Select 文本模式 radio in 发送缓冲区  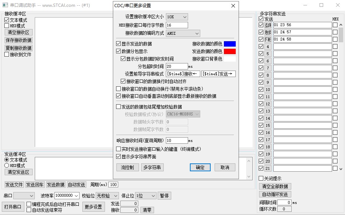[x=6, y=160]
